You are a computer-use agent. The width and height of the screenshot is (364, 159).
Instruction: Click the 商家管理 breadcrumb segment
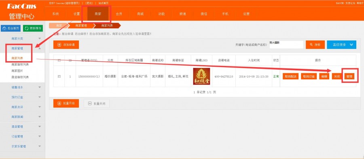coord(81,25)
